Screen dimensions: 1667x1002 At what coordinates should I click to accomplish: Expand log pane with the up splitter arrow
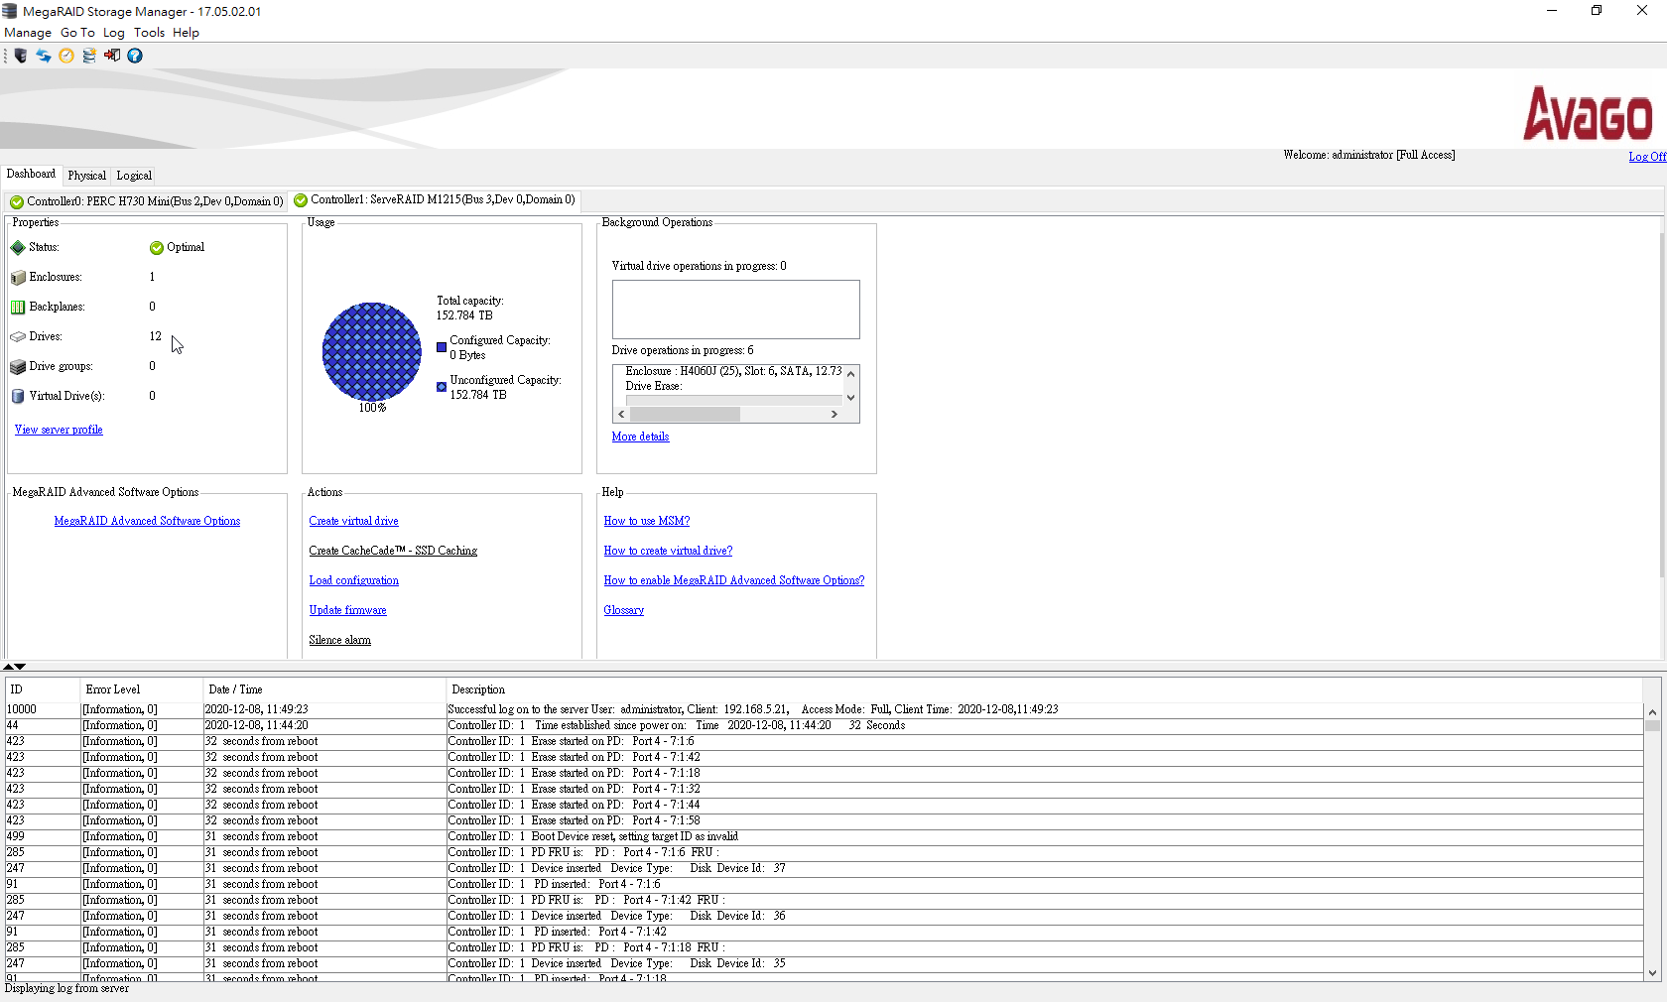point(9,667)
